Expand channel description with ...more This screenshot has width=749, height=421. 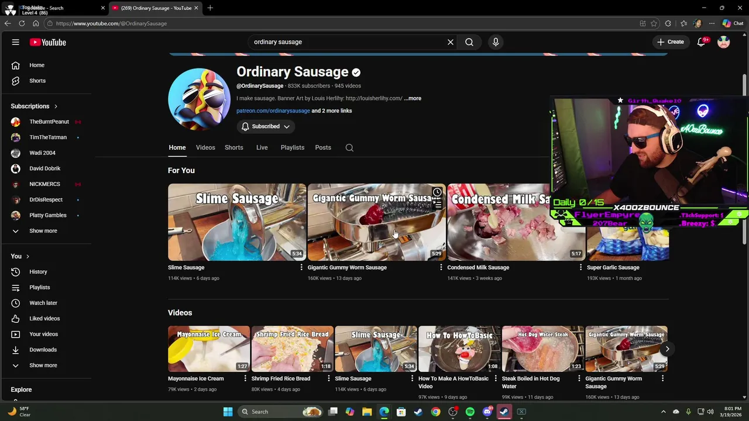tap(413, 98)
